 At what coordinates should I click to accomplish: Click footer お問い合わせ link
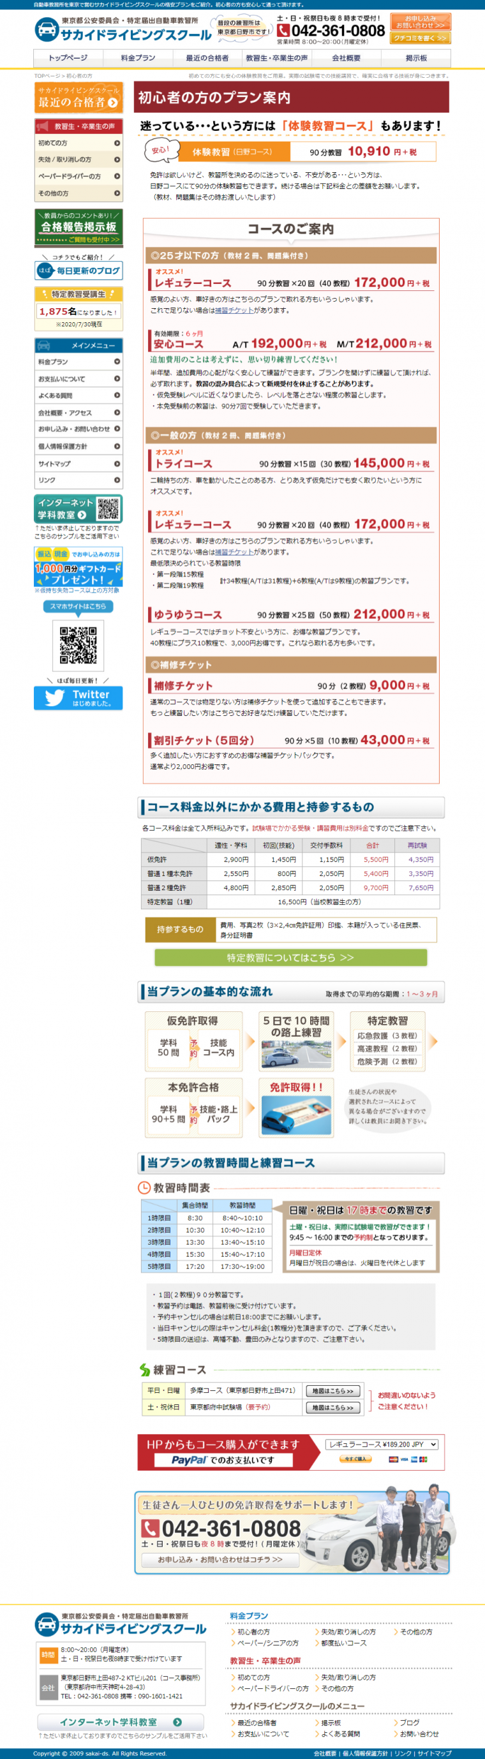(x=419, y=1733)
